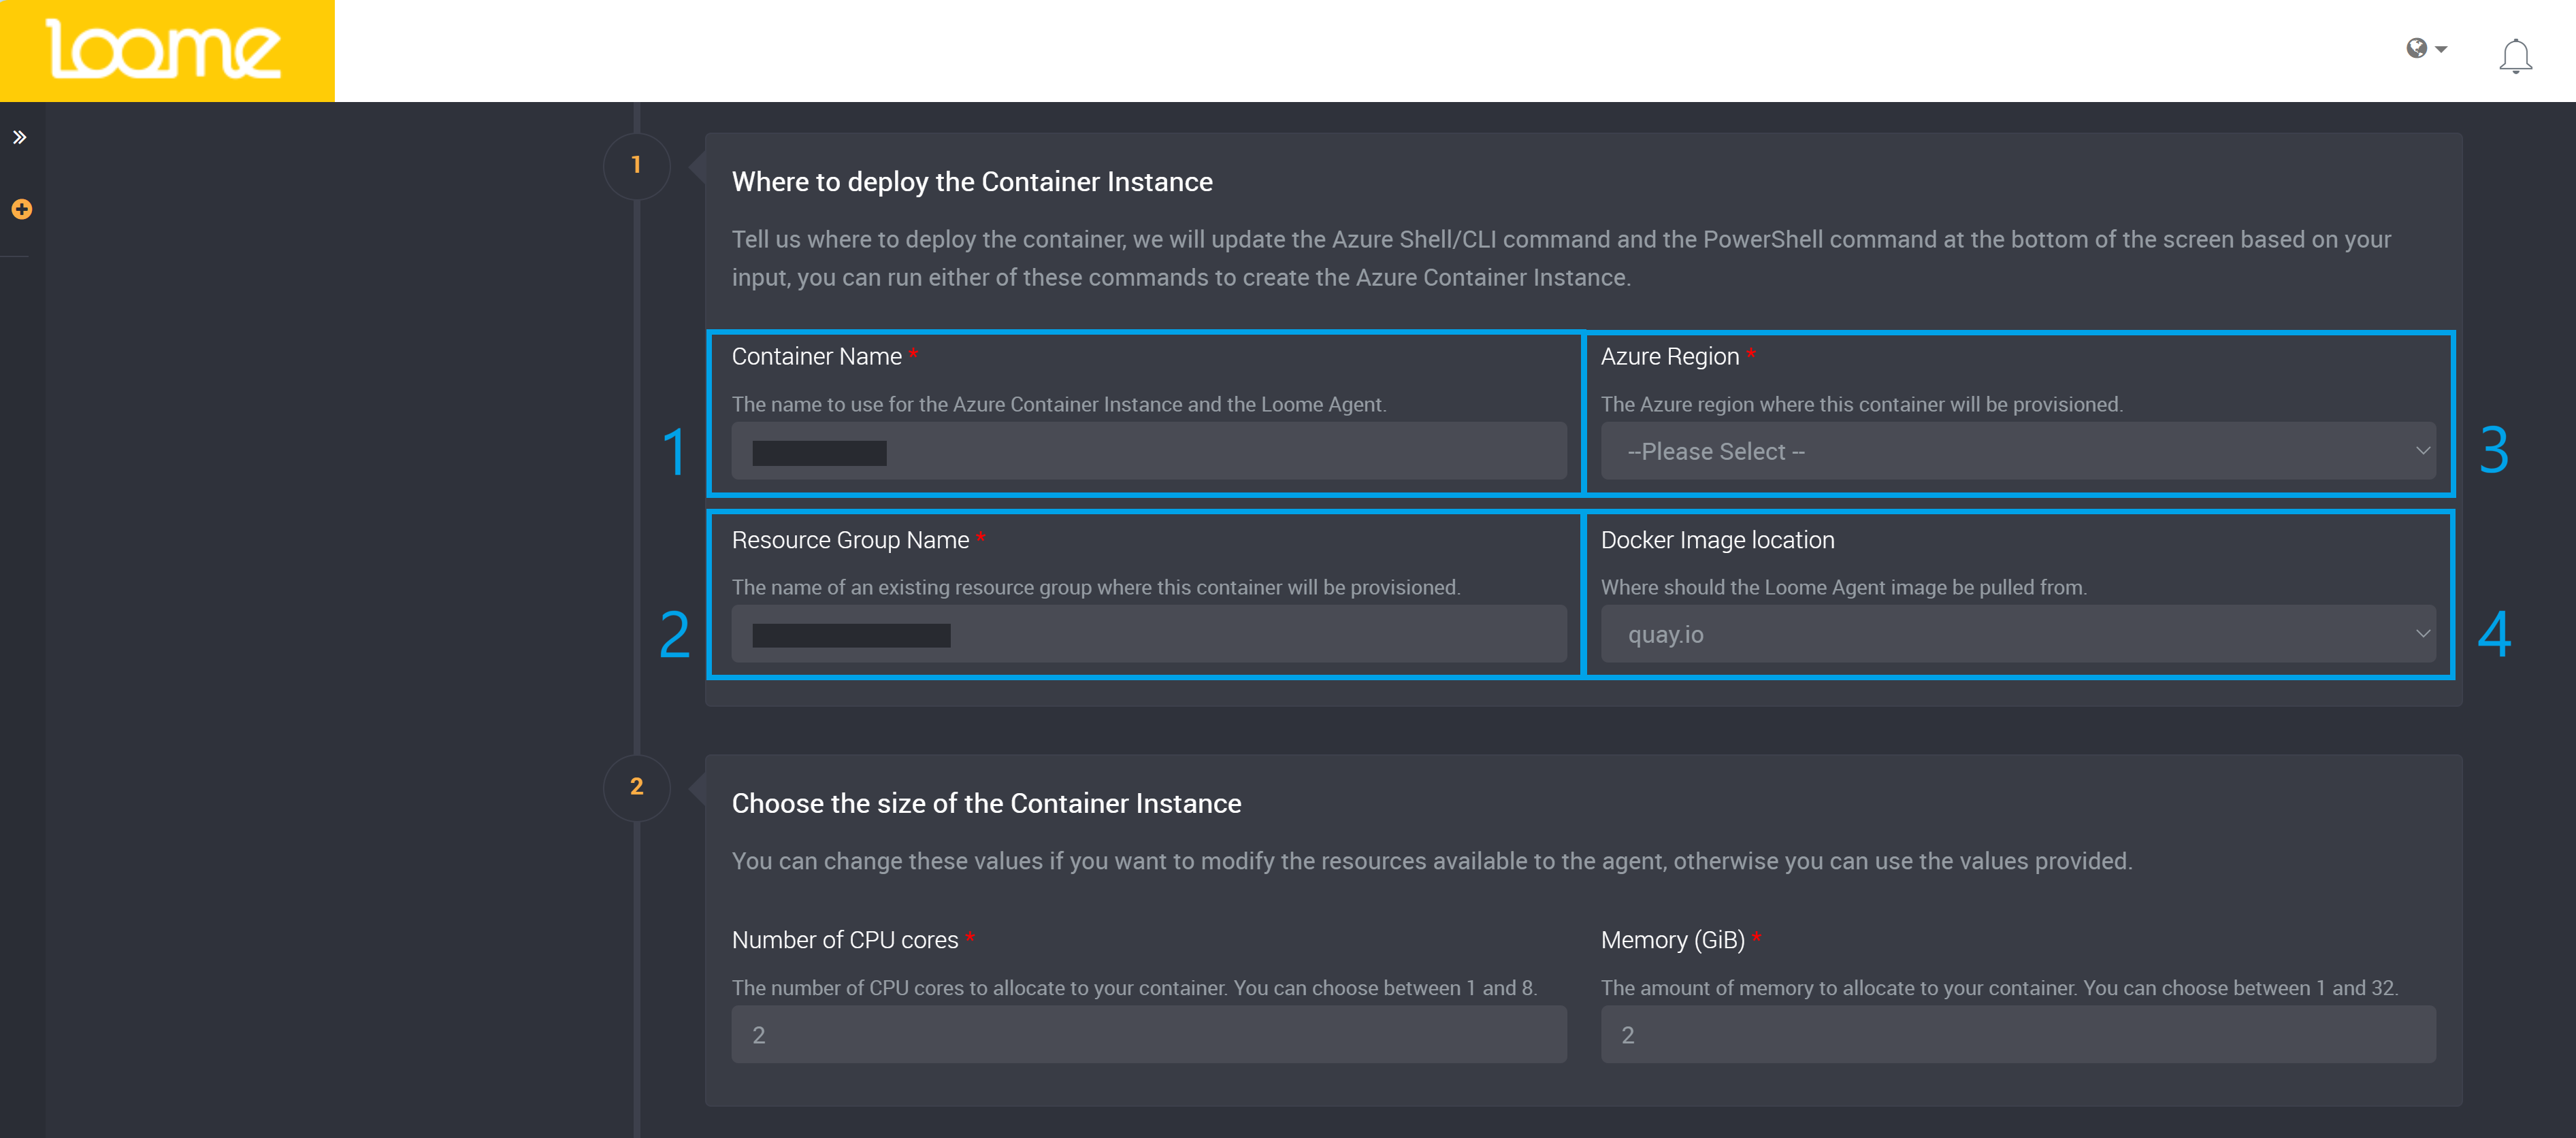Image resolution: width=2576 pixels, height=1138 pixels.
Task: Click 'Where to deploy the Container Instance' heading
Action: click(971, 182)
